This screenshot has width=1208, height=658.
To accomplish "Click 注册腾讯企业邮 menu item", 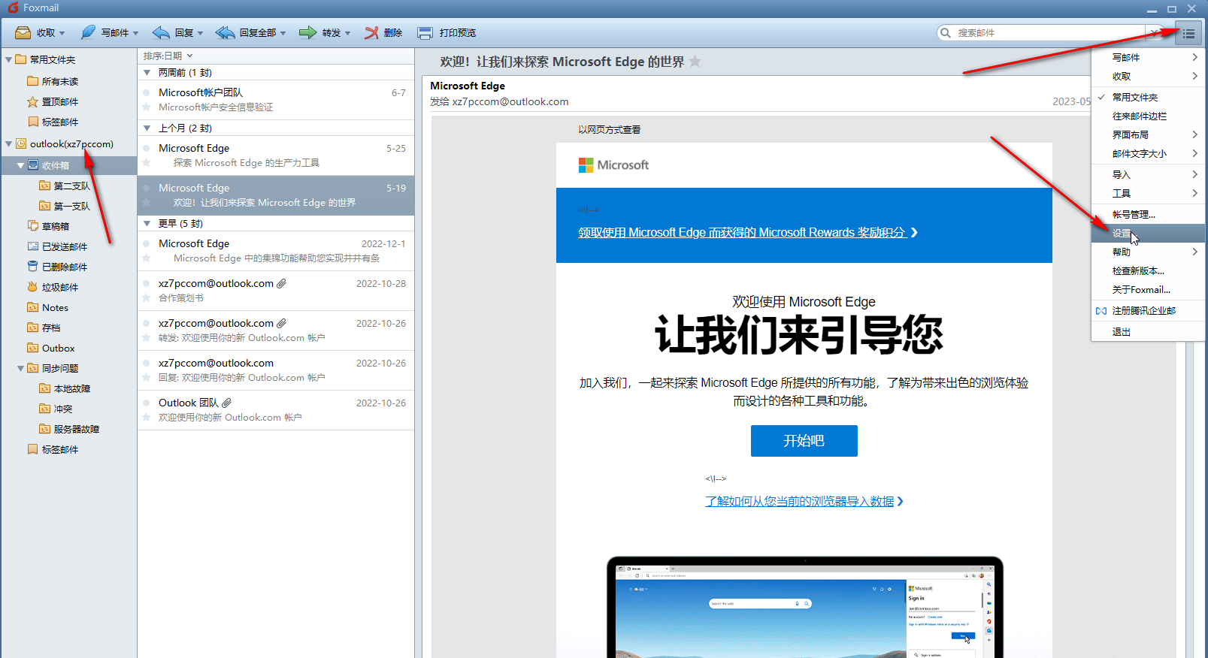I will pyautogui.click(x=1148, y=310).
